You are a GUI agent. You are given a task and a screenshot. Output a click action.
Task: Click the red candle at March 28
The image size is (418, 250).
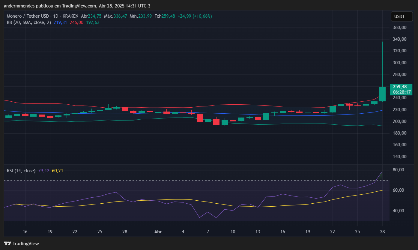pos(125,109)
